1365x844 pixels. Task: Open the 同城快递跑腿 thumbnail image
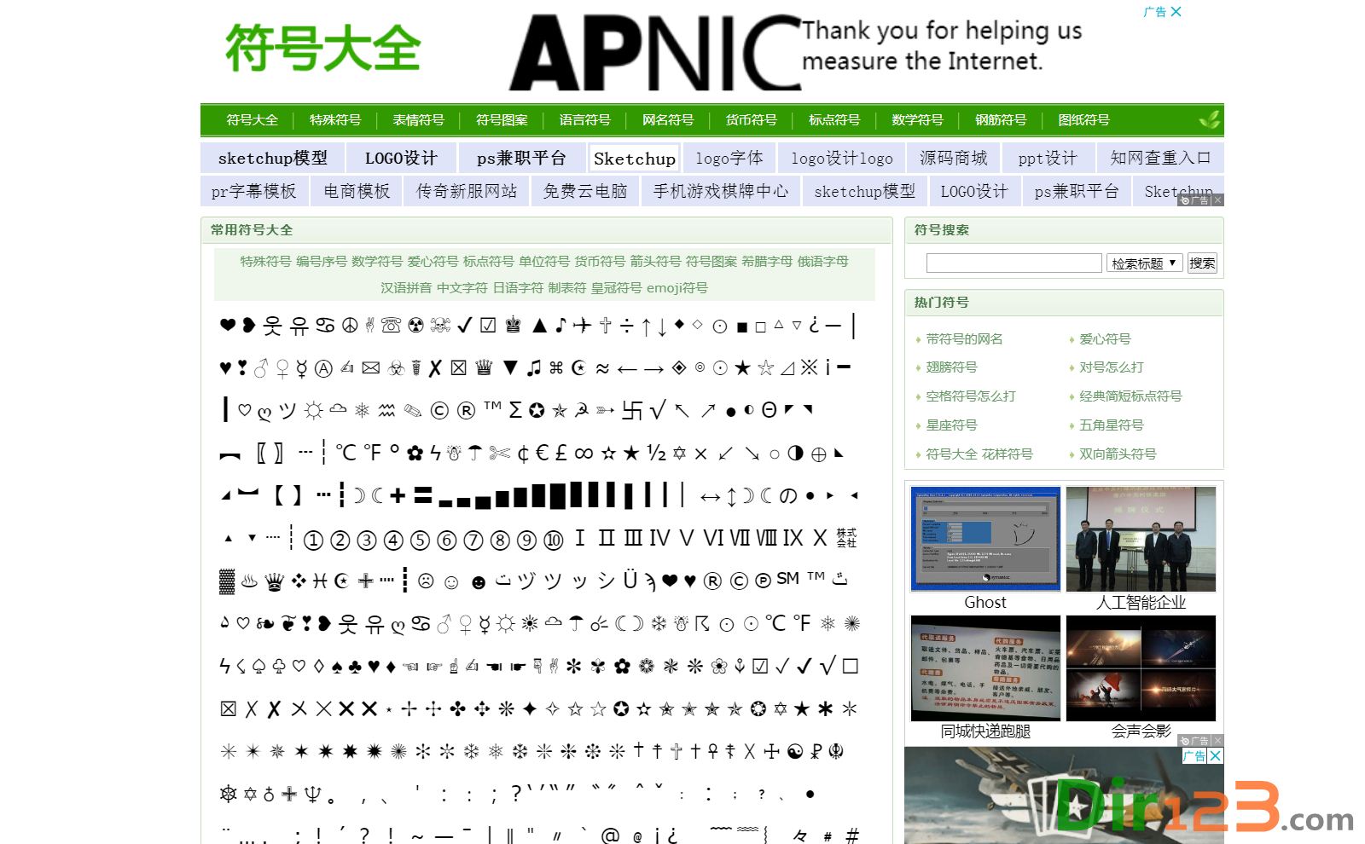point(985,668)
